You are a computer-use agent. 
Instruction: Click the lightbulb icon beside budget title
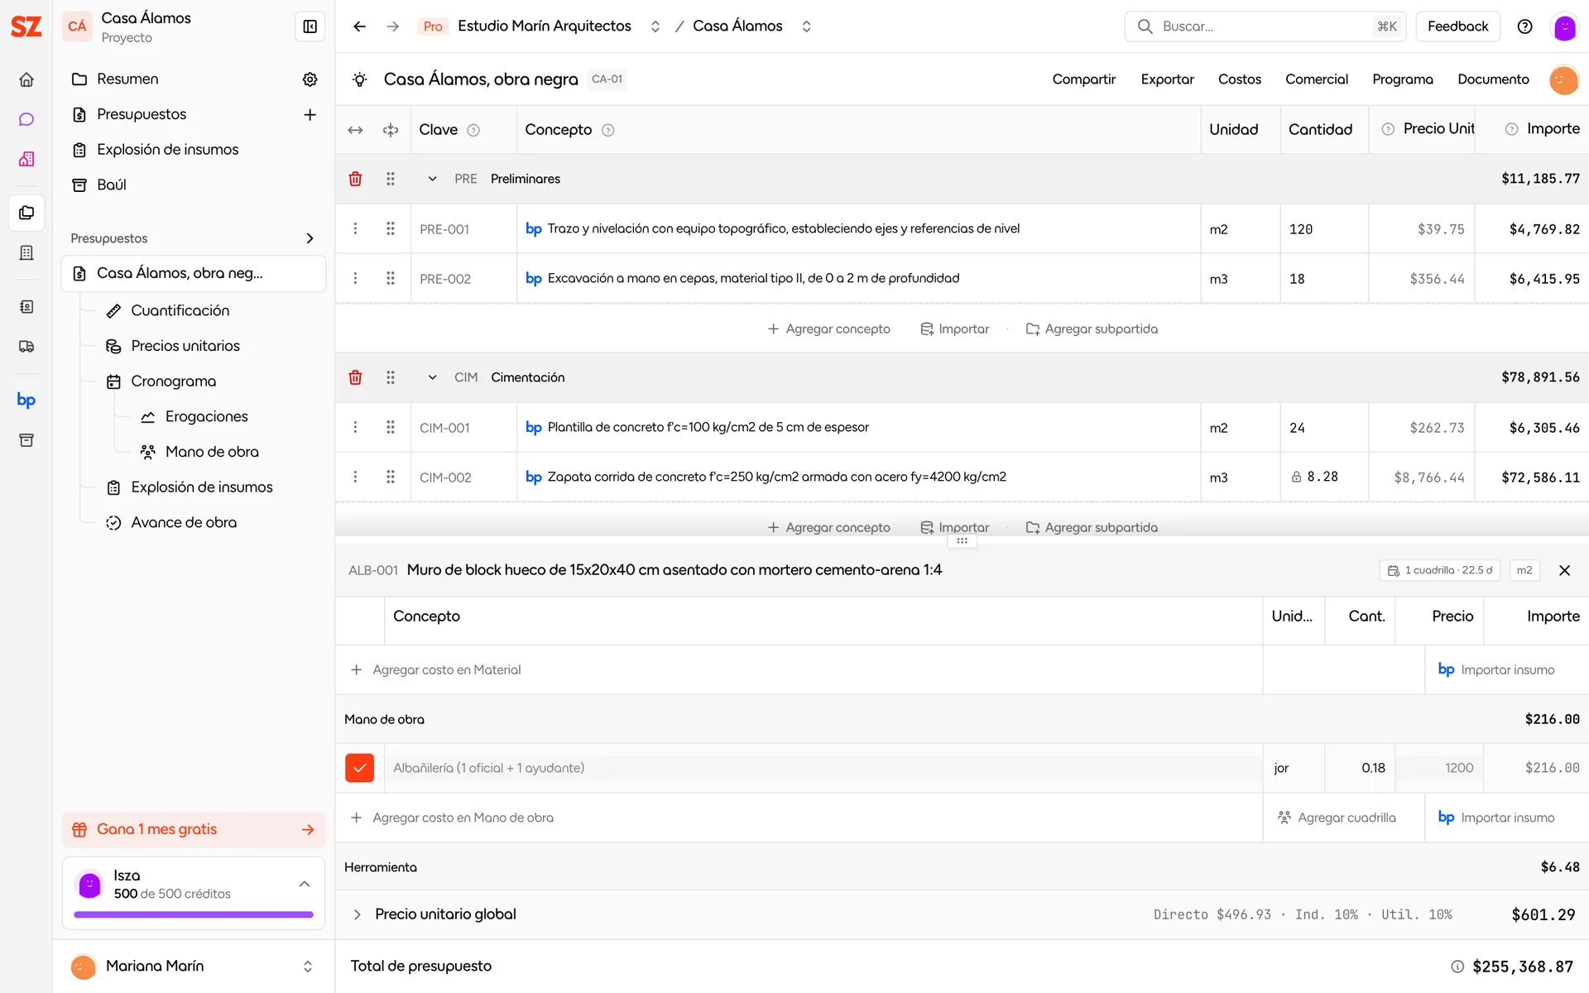point(359,79)
